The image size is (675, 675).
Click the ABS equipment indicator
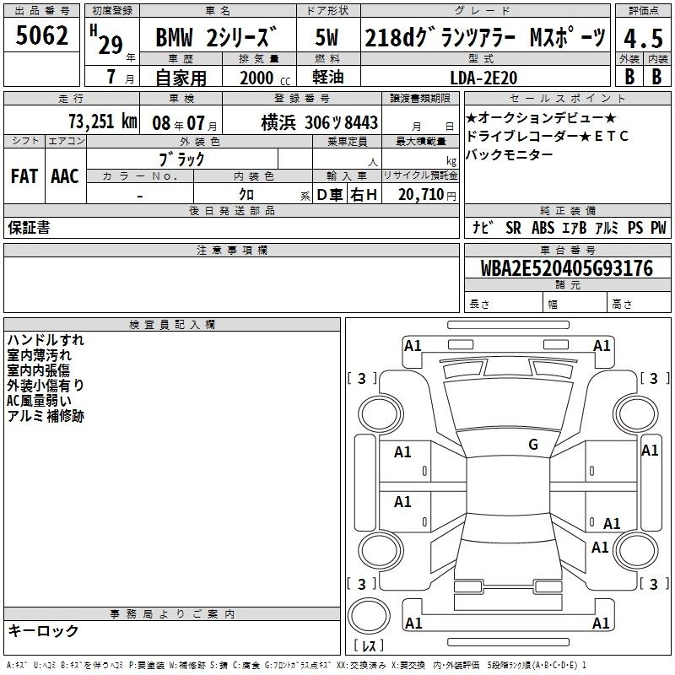click(543, 228)
